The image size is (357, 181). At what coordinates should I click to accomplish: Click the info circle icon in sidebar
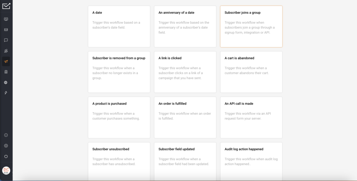tap(6, 135)
